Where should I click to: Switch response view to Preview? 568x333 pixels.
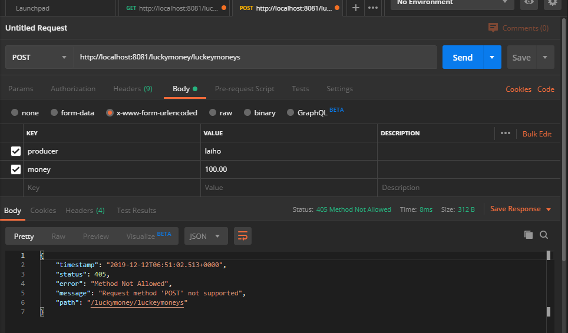[x=95, y=236]
